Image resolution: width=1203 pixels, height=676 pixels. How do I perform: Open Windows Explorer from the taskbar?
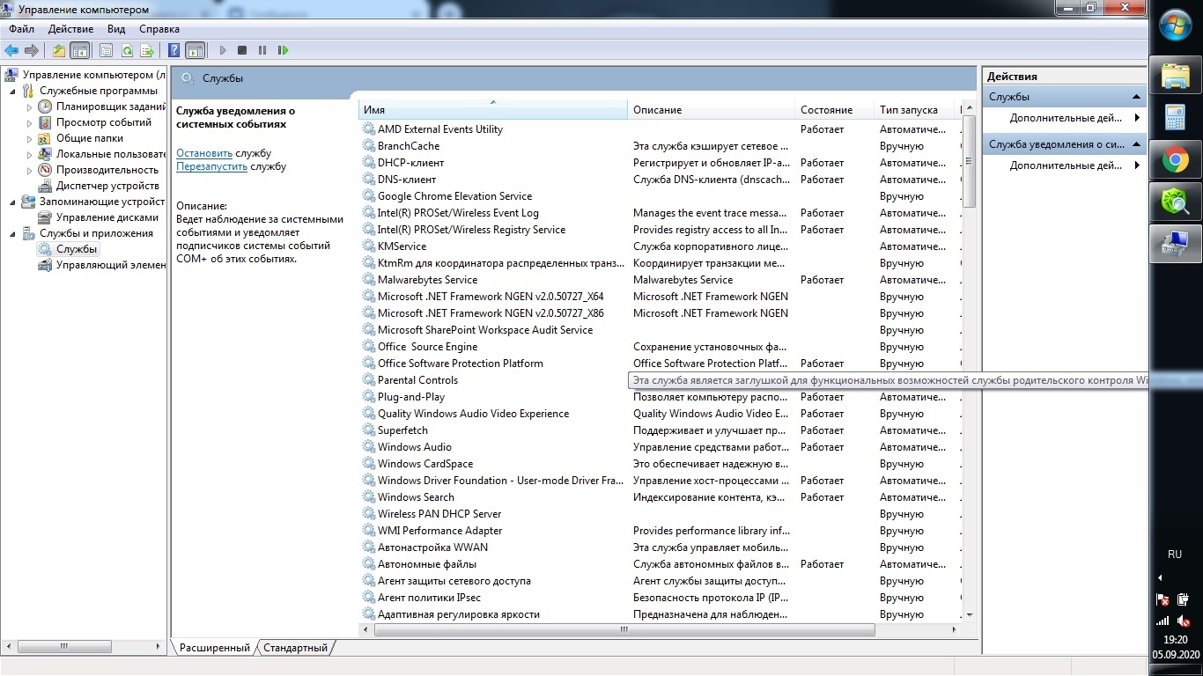pyautogui.click(x=1176, y=76)
